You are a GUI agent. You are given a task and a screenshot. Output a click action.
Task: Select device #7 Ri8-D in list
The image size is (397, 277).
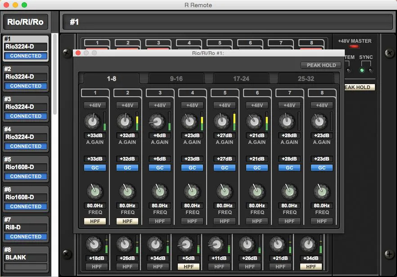[x=26, y=228]
